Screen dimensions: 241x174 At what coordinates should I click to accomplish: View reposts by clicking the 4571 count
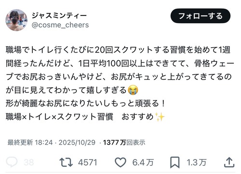coord(88,162)
